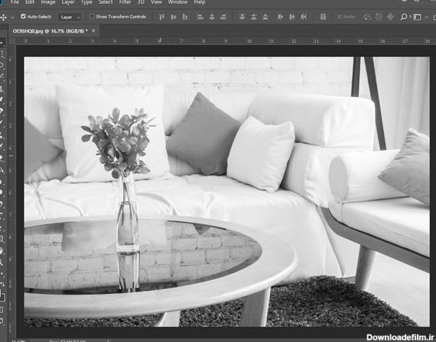
Task: Click the horizontal ruler at mark 10
Action: coord(249,41)
